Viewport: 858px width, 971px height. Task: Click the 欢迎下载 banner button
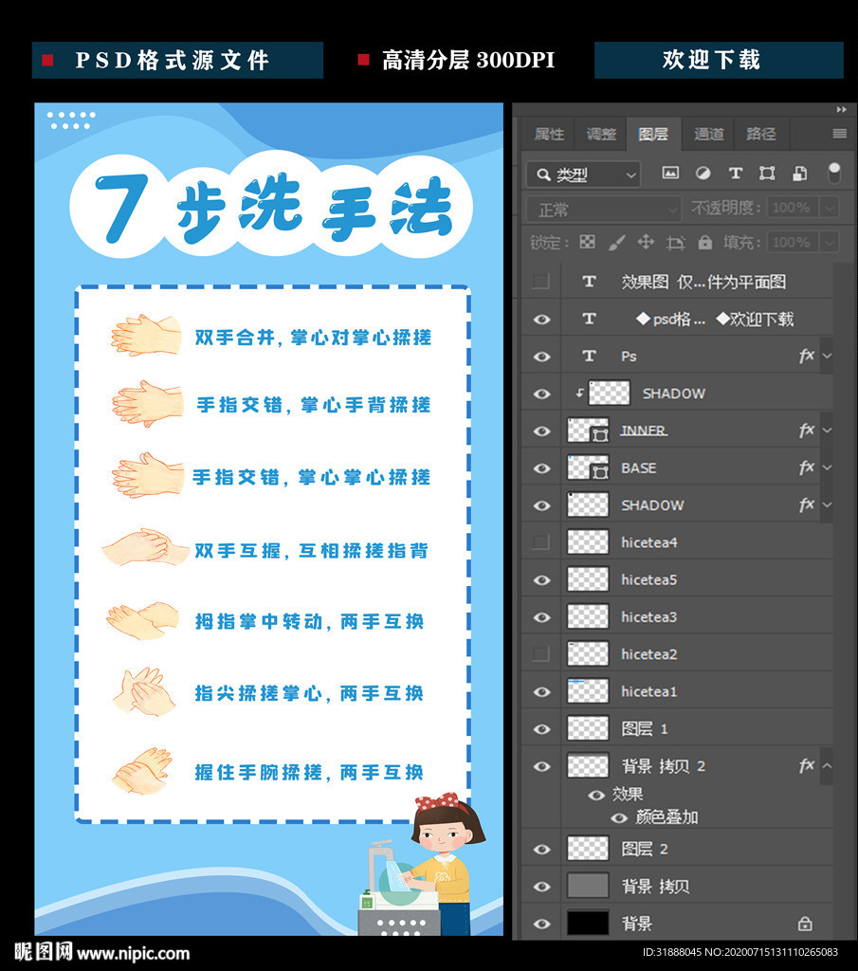point(719,60)
